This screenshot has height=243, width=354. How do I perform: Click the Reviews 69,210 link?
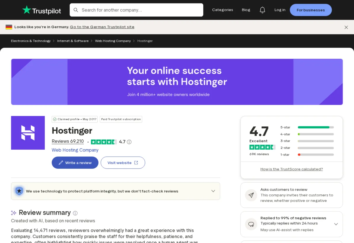(x=68, y=141)
